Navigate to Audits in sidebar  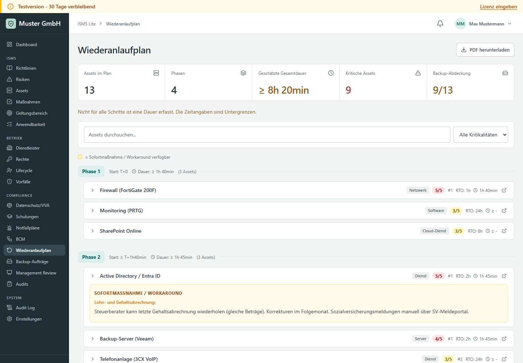coord(35,284)
